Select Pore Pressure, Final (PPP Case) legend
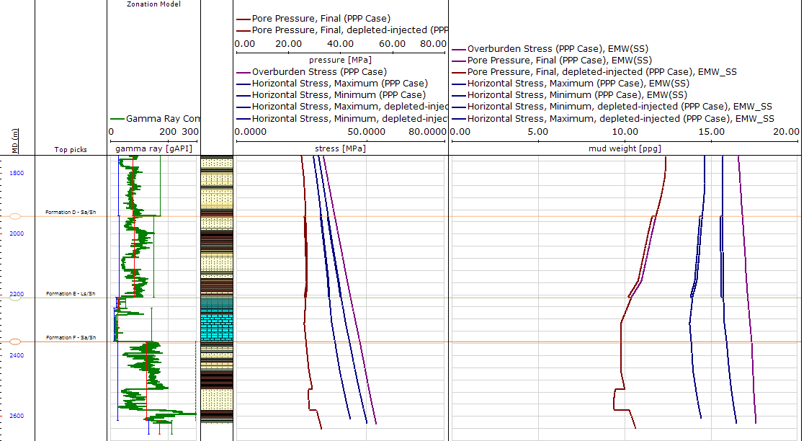Screen dimensions: 809x441 click(321, 19)
